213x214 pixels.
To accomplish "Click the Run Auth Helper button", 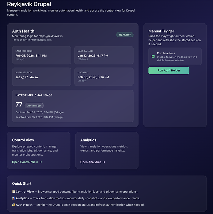I will 169,70.
